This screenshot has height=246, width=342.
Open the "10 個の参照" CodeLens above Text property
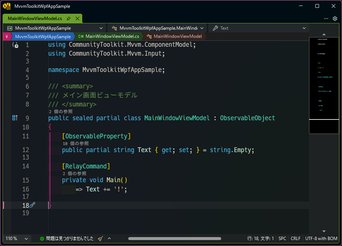coord(76,144)
